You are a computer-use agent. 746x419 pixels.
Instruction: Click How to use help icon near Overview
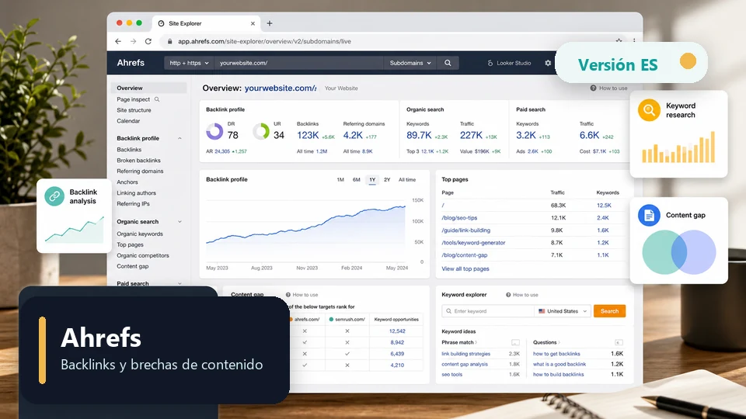(593, 88)
